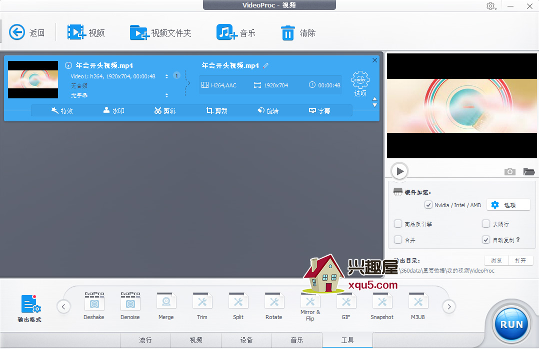Enable the 合并 merge checkbox
Image resolution: width=539 pixels, height=349 pixels.
point(397,240)
